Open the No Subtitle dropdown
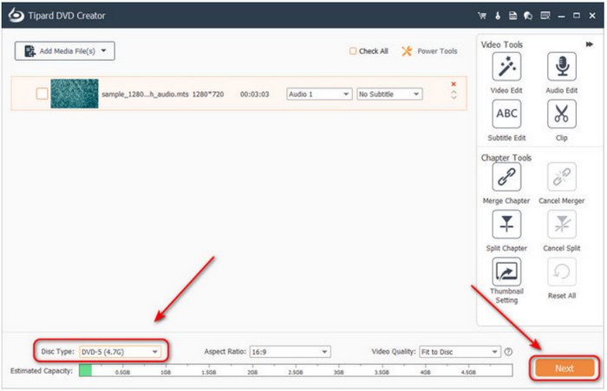Screen dimensions: 607x391 click(389, 94)
